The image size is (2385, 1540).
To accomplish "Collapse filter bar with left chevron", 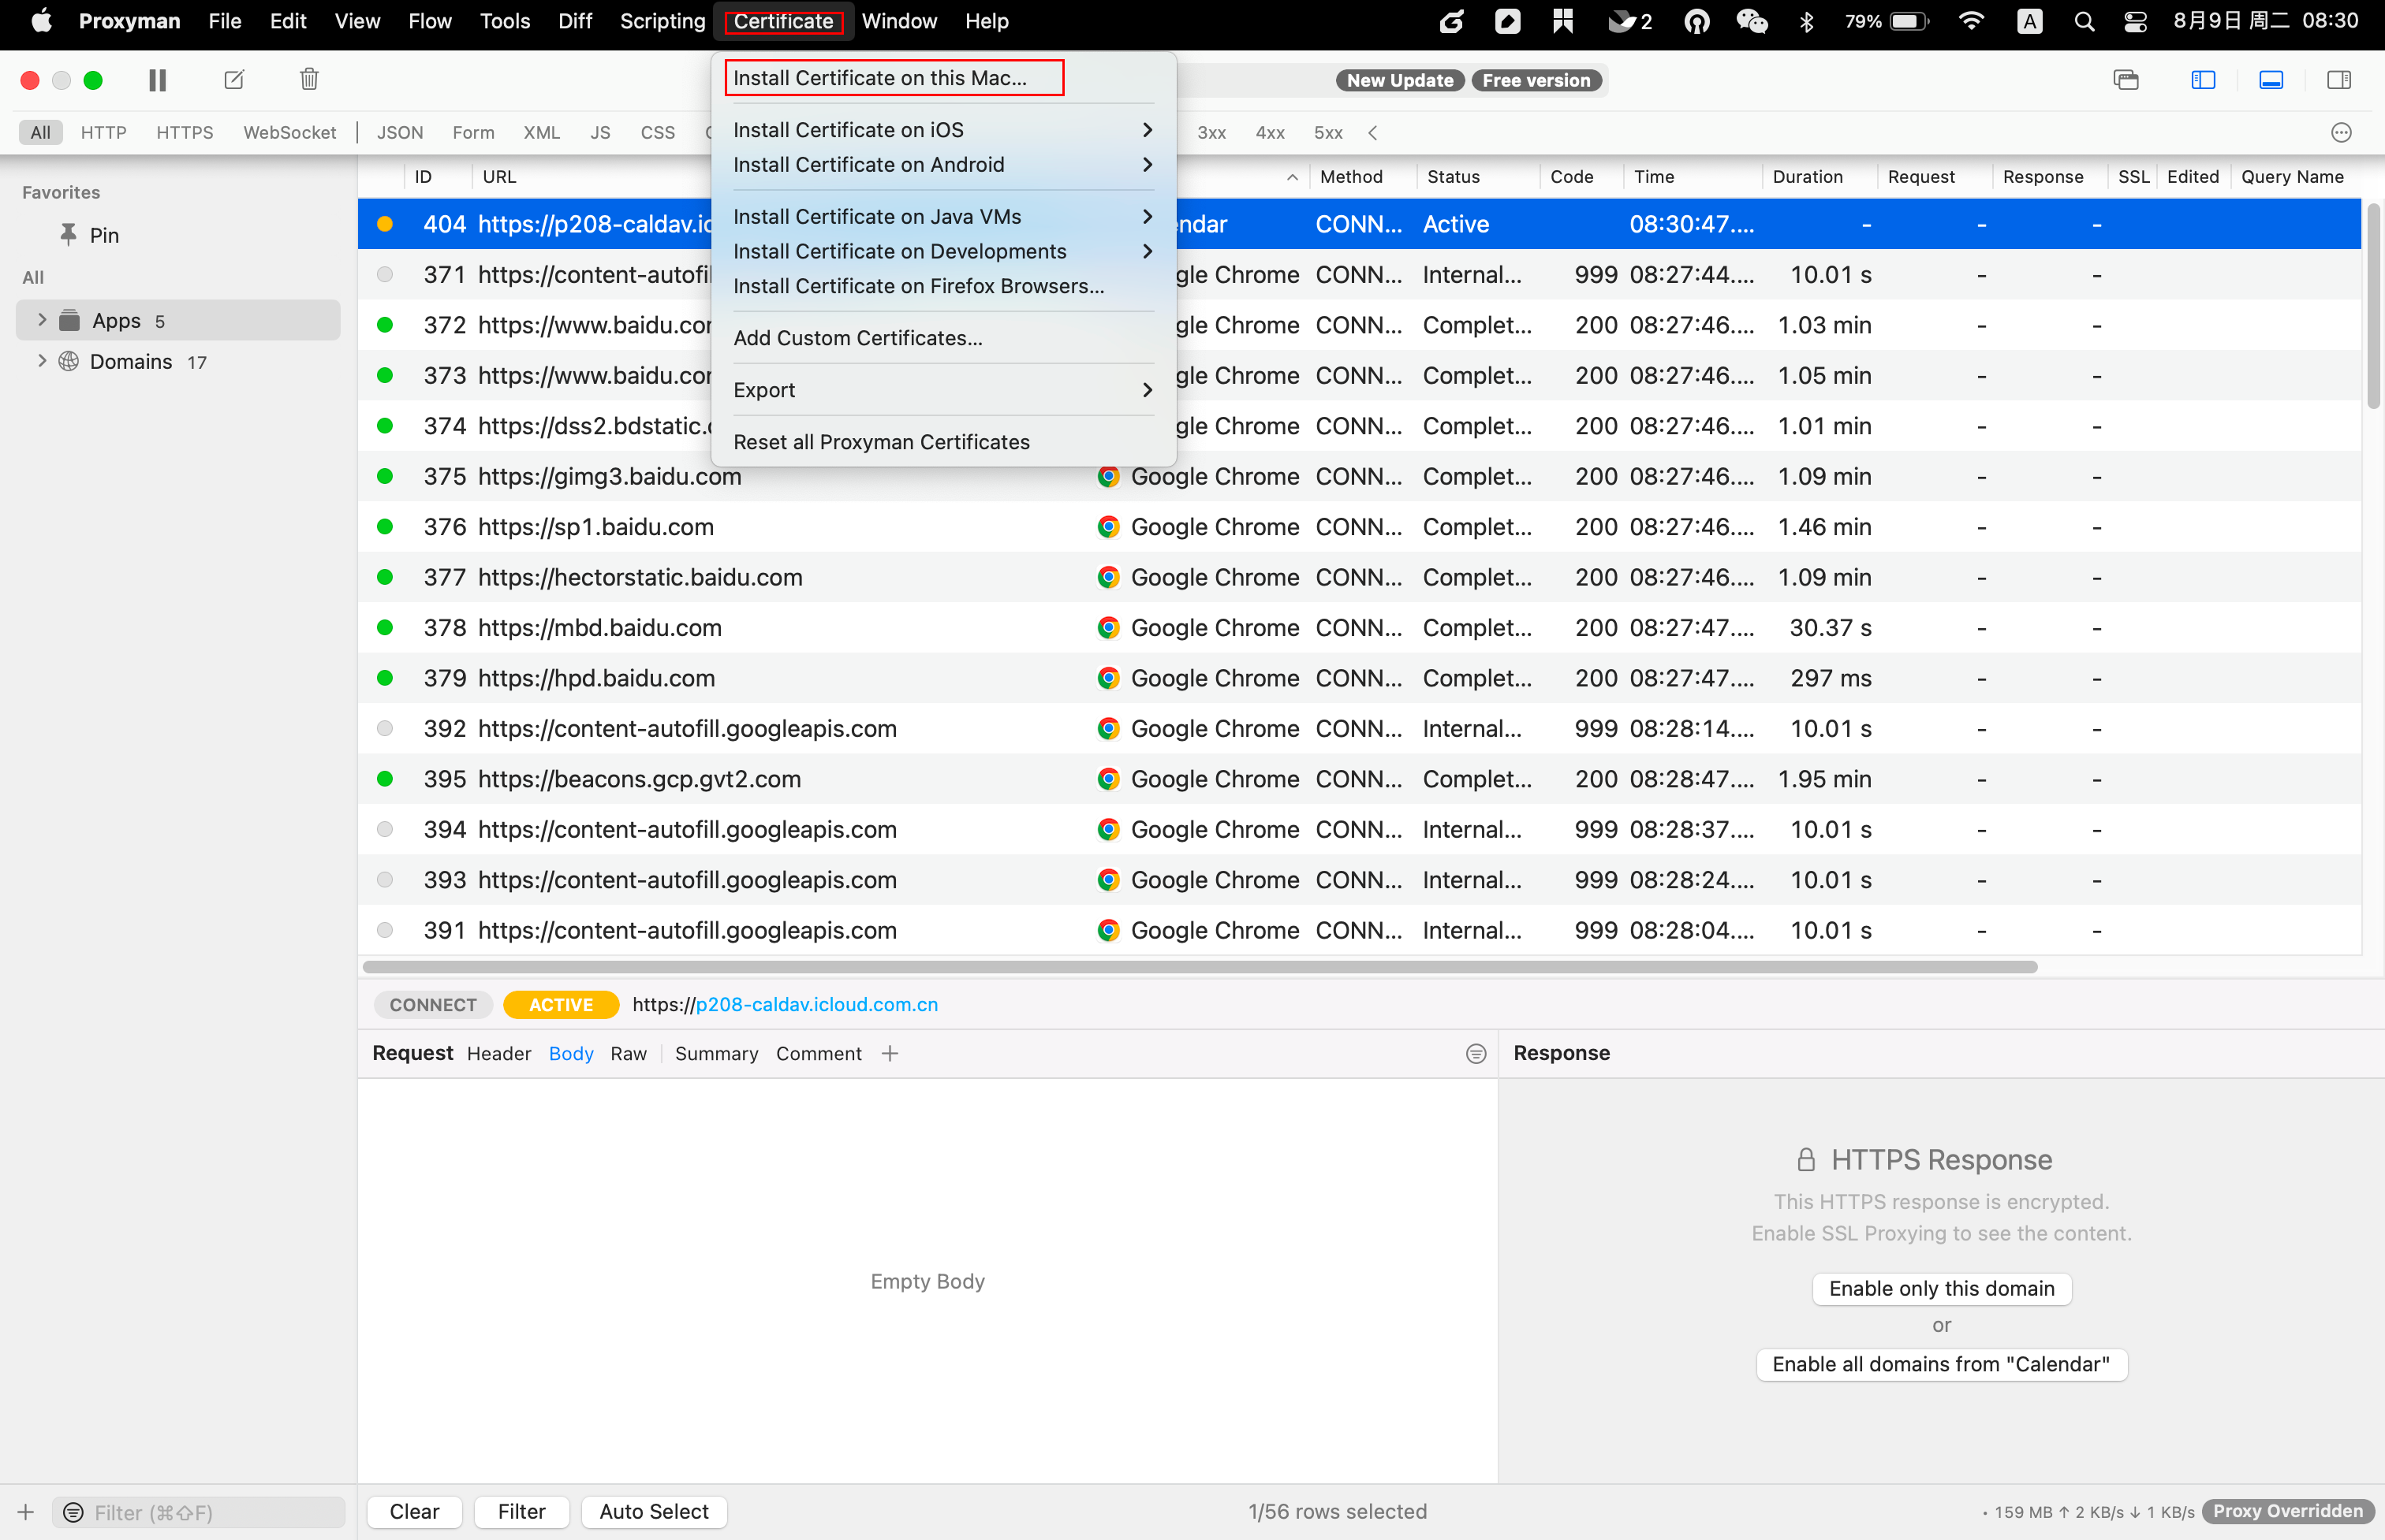I will click(x=1372, y=132).
